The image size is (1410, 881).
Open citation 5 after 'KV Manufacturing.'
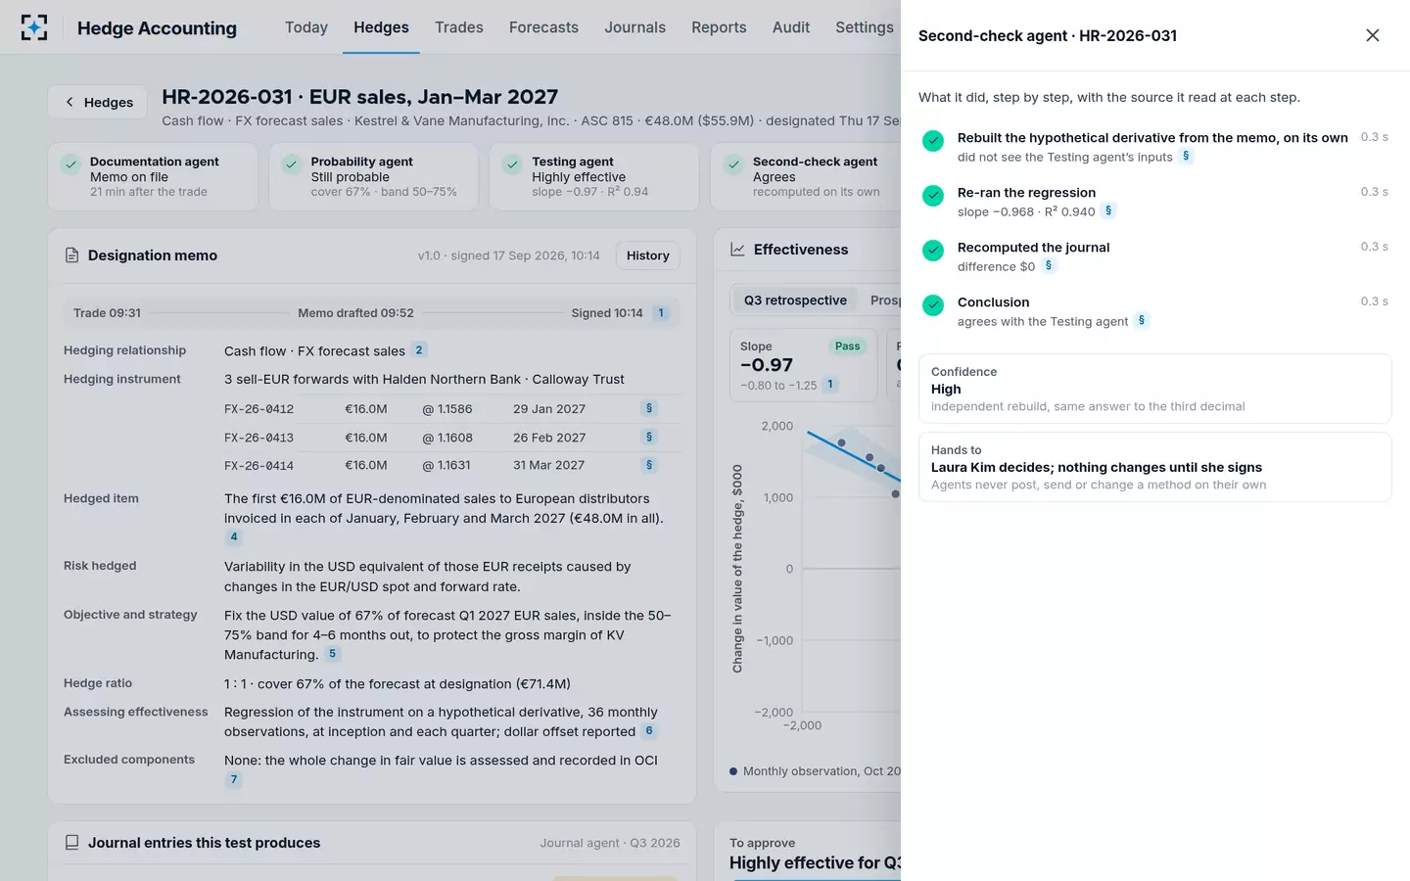point(333,654)
